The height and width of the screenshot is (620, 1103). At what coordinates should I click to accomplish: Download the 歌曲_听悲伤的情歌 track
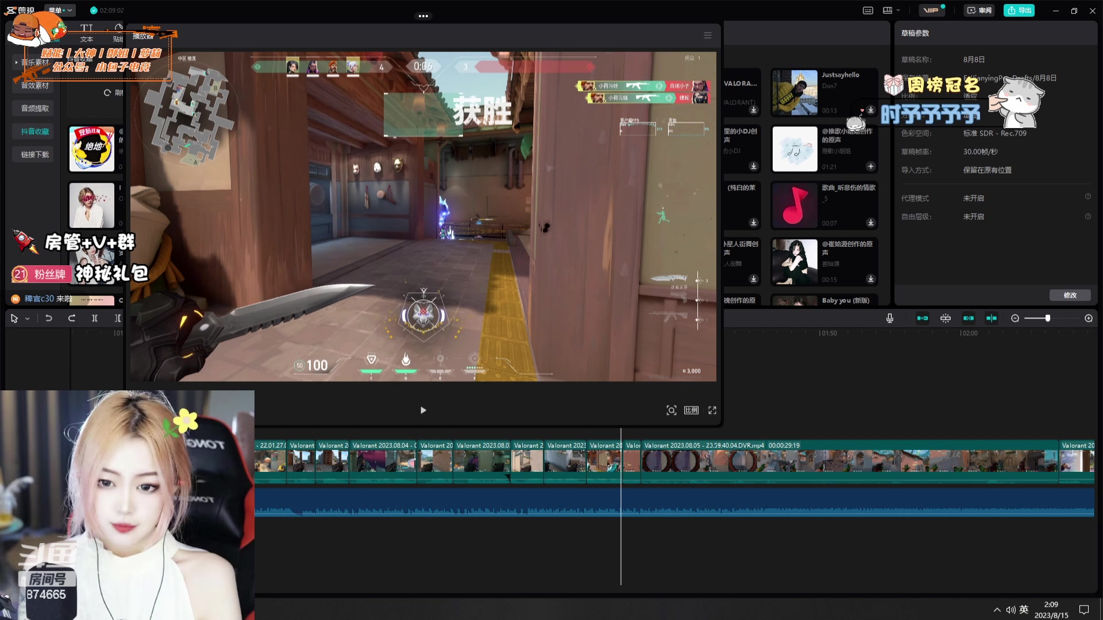[x=871, y=223]
